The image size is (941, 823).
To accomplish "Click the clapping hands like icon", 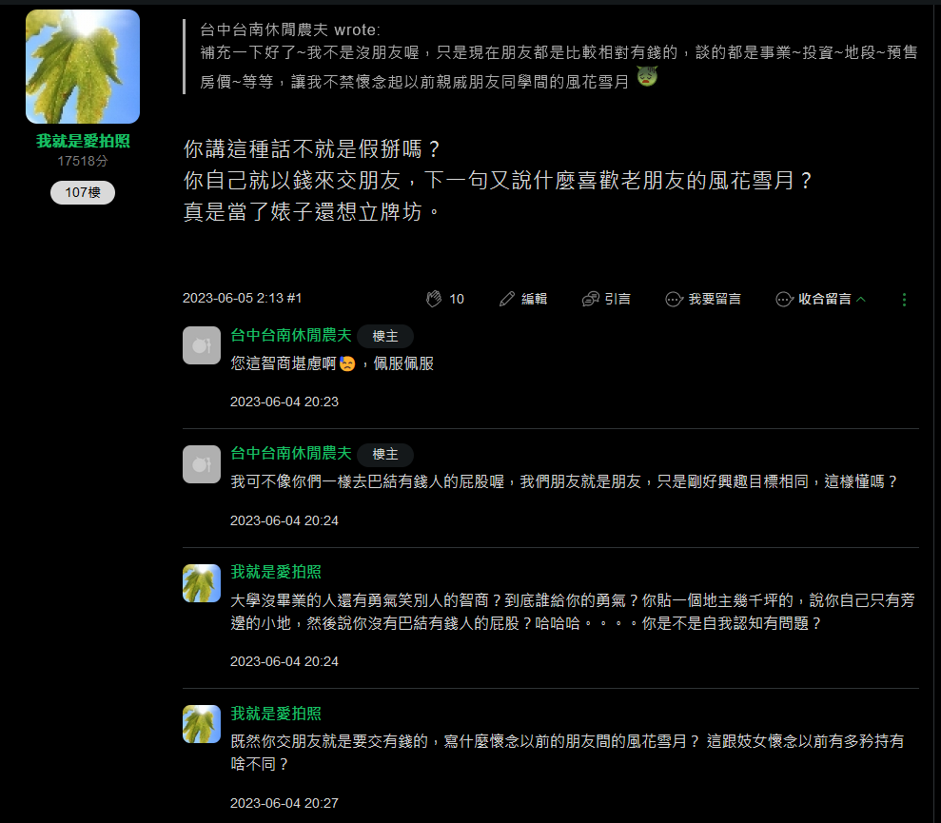I will tap(433, 299).
